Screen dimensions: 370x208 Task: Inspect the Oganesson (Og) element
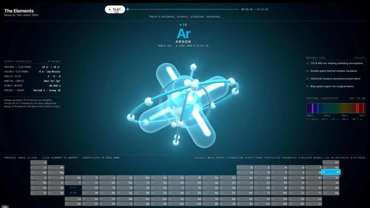(x=331, y=193)
